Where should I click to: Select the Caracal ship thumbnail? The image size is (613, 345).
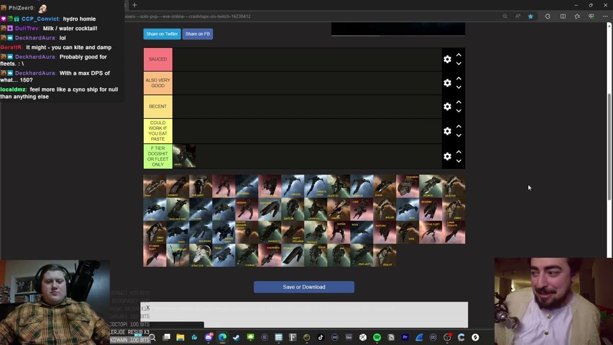click(293, 186)
